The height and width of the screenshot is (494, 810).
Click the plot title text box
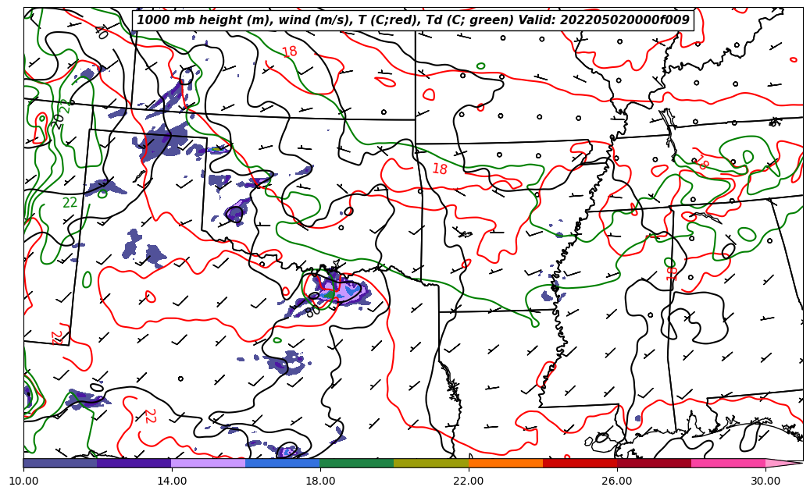(x=413, y=20)
